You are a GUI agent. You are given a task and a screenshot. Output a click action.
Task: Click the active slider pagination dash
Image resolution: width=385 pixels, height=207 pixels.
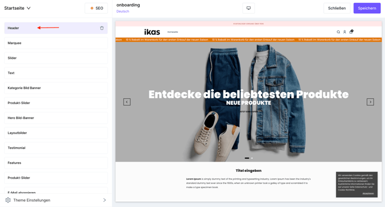247,158
